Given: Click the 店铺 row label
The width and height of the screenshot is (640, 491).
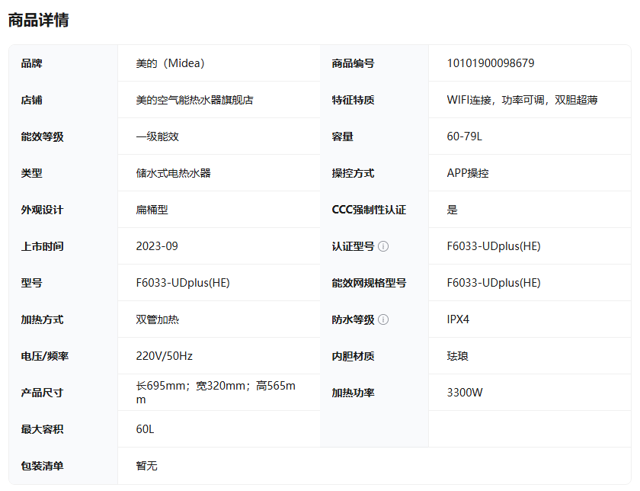Looking at the screenshot, I should pos(32,100).
